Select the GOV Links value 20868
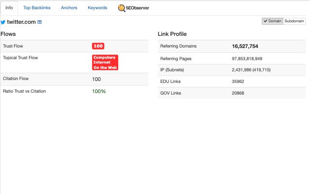 click(x=238, y=93)
